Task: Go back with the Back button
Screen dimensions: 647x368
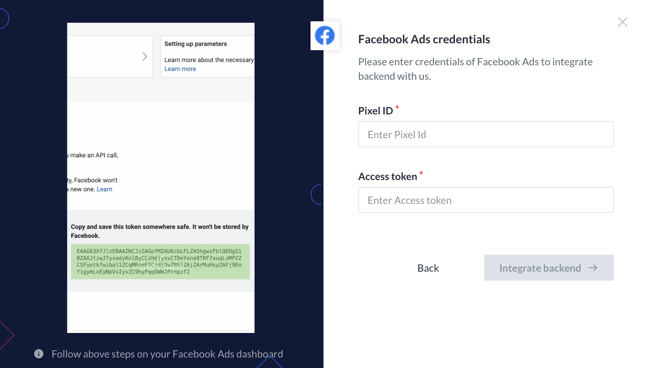Action: point(428,268)
